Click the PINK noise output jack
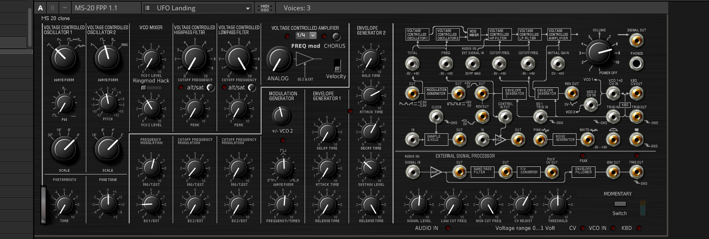Viewport: 709px width, 239px height. click(x=539, y=139)
